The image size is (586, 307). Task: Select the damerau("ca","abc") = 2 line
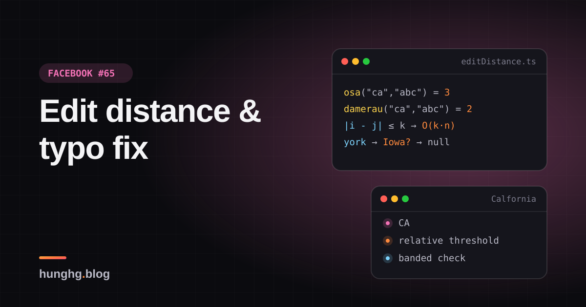pos(408,109)
